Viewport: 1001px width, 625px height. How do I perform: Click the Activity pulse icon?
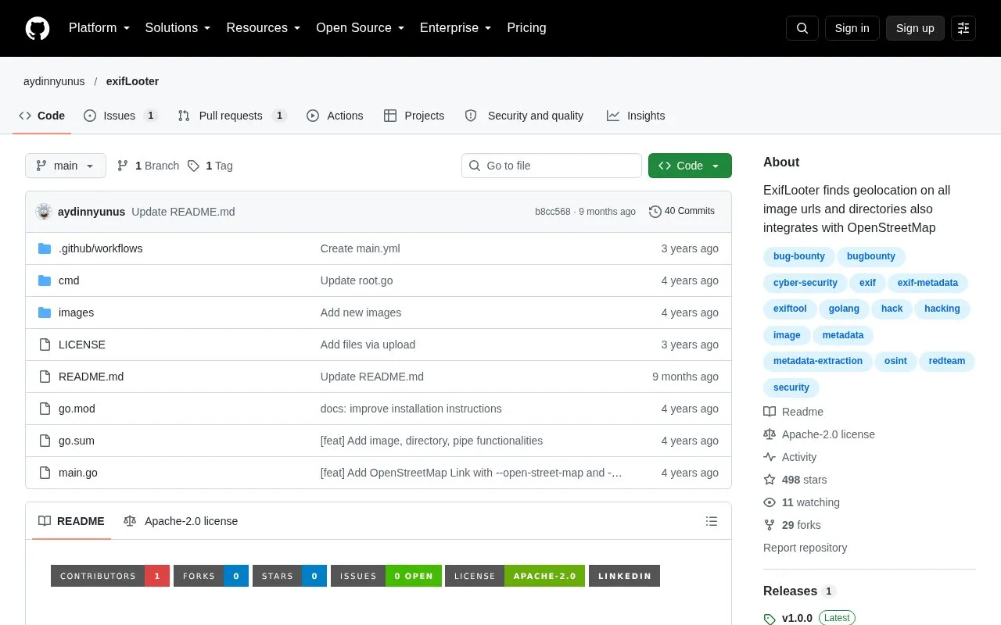coord(770,457)
